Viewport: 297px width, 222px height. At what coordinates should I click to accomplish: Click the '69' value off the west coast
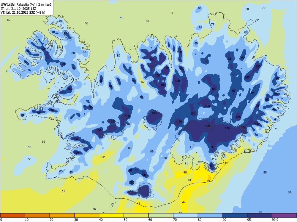[43, 141]
